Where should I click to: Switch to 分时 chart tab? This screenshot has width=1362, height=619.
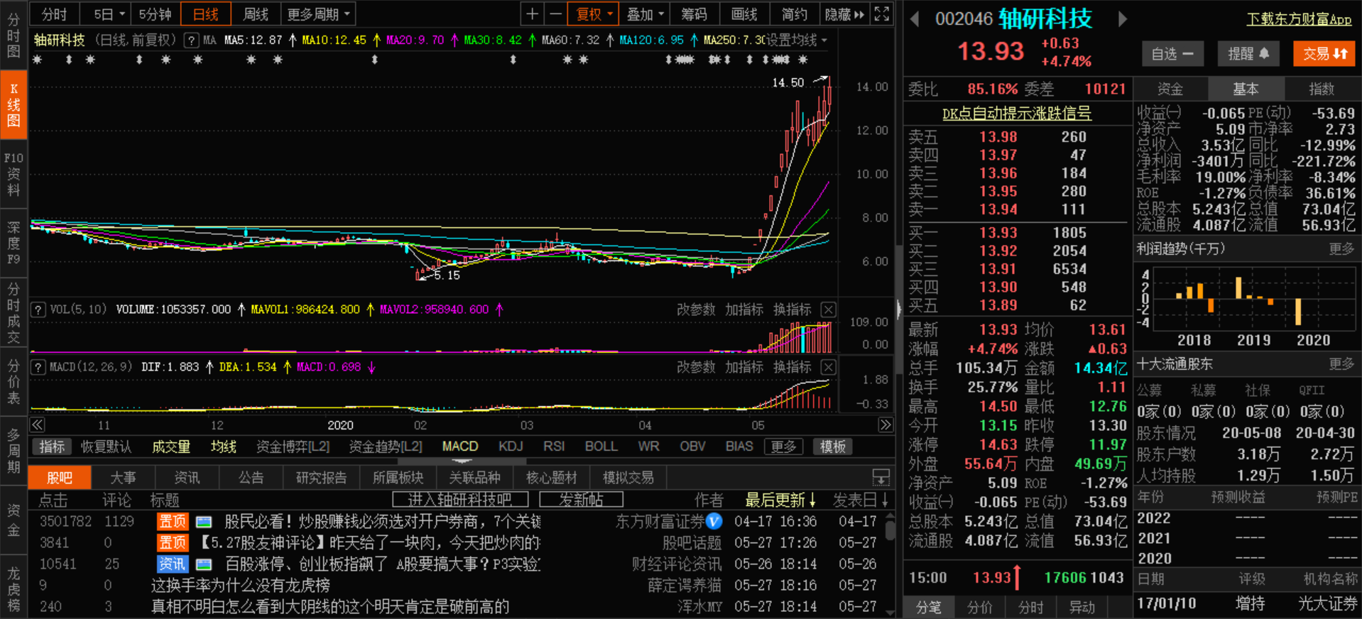[54, 14]
